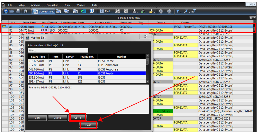
Task: Click the Marker List vertical scrollbar
Action: (147, 69)
